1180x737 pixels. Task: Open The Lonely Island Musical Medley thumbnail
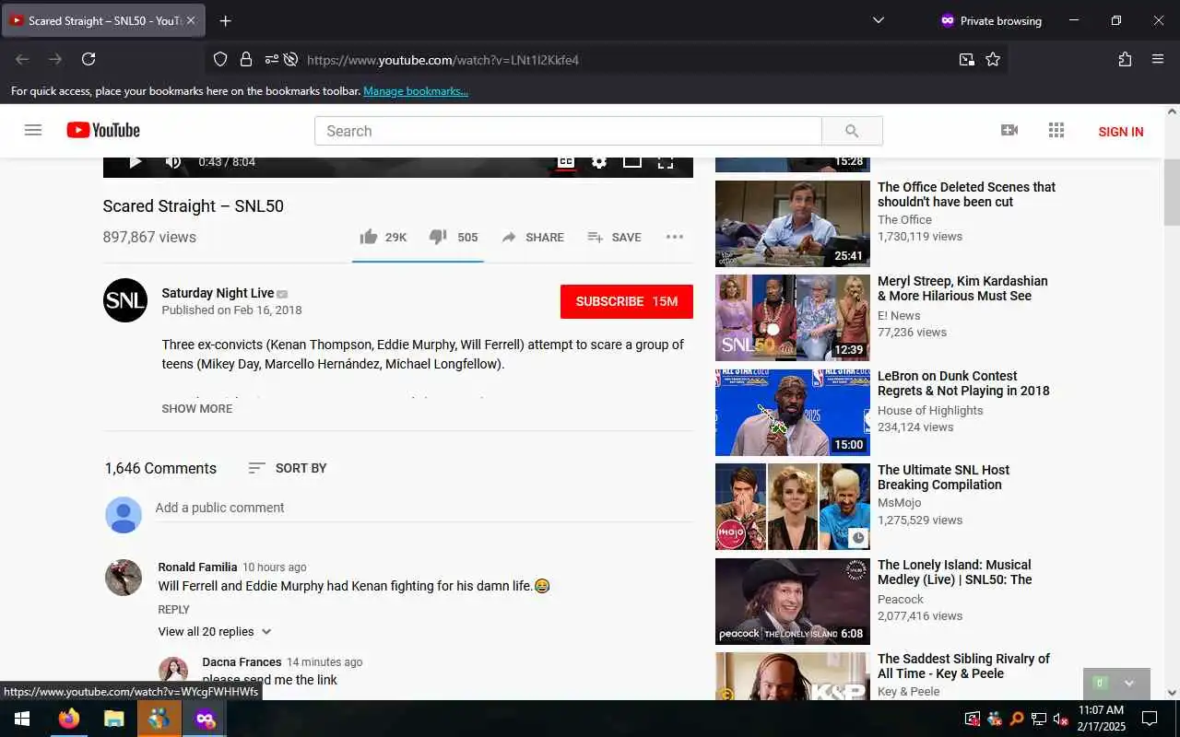pos(793,602)
